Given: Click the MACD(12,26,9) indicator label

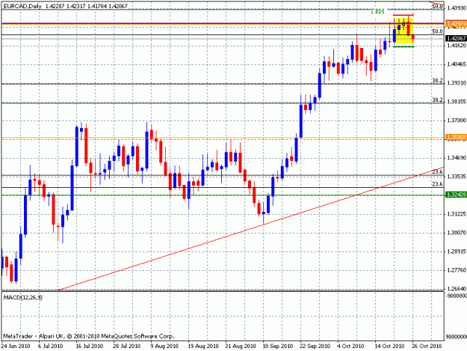Looking at the screenshot, I should [23, 297].
